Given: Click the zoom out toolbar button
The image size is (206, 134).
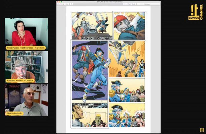Looking at the screenshot, I should pos(63,4).
